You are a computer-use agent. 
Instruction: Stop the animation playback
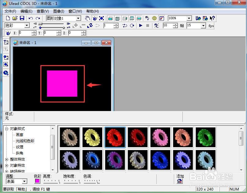click(x=148, y=25)
